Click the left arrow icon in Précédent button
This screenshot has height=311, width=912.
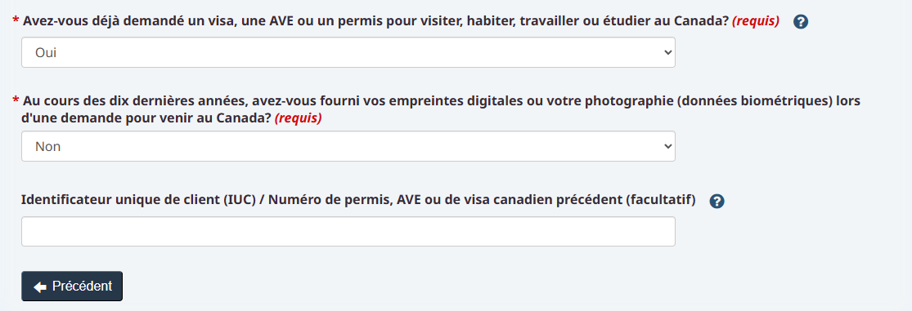39,287
